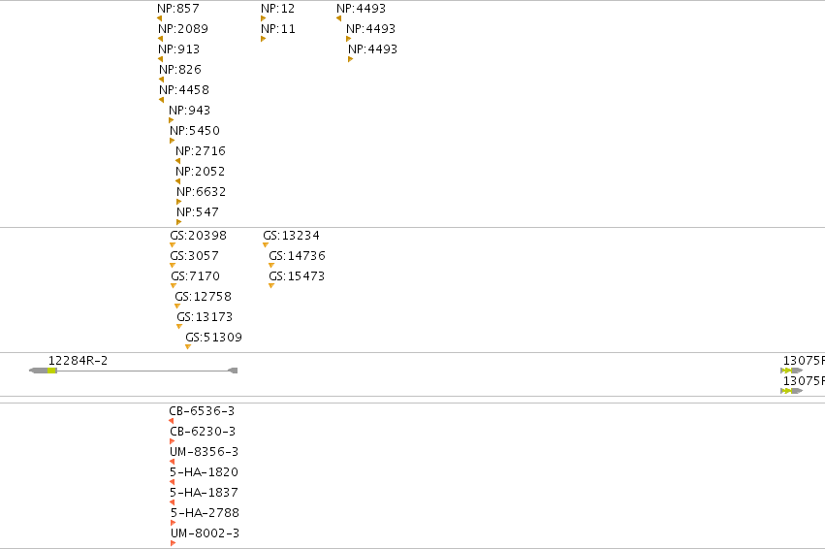Click the down-pointing marker under GS:20398
Image resolution: width=825 pixels, height=549 pixels.
[x=173, y=244]
